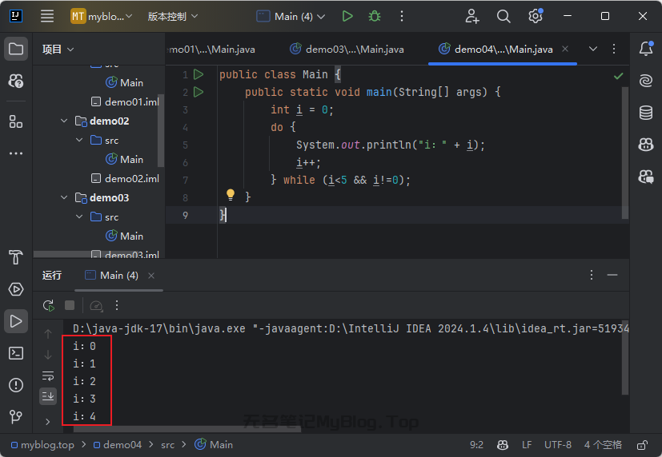662x457 pixels.
Task: Toggle scroll to end in console
Action: point(48,396)
